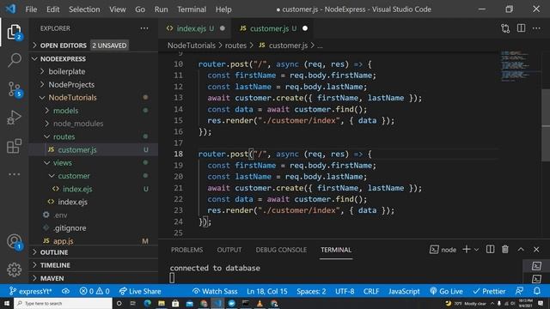The width and height of the screenshot is (550, 309).
Task: Expand the MAVEN section
Action: [94, 278]
